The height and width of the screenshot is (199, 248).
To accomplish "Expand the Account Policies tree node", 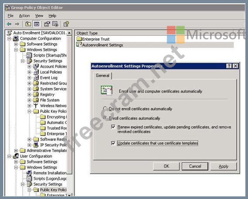I will (x=29, y=66).
